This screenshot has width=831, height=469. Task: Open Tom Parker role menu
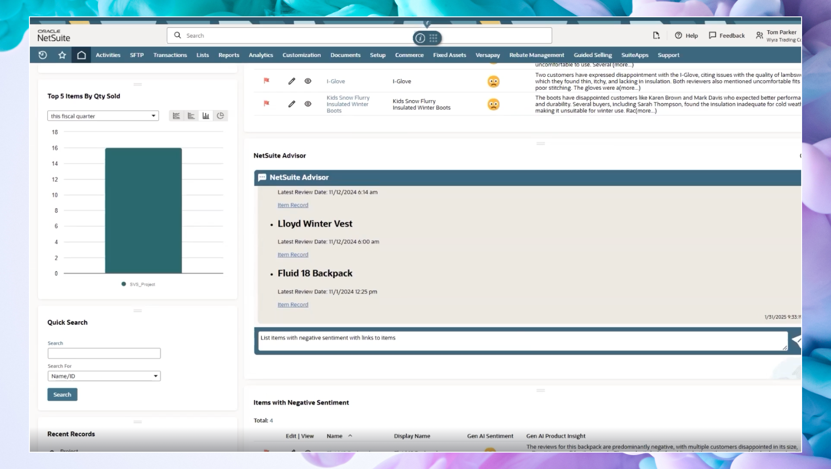778,35
